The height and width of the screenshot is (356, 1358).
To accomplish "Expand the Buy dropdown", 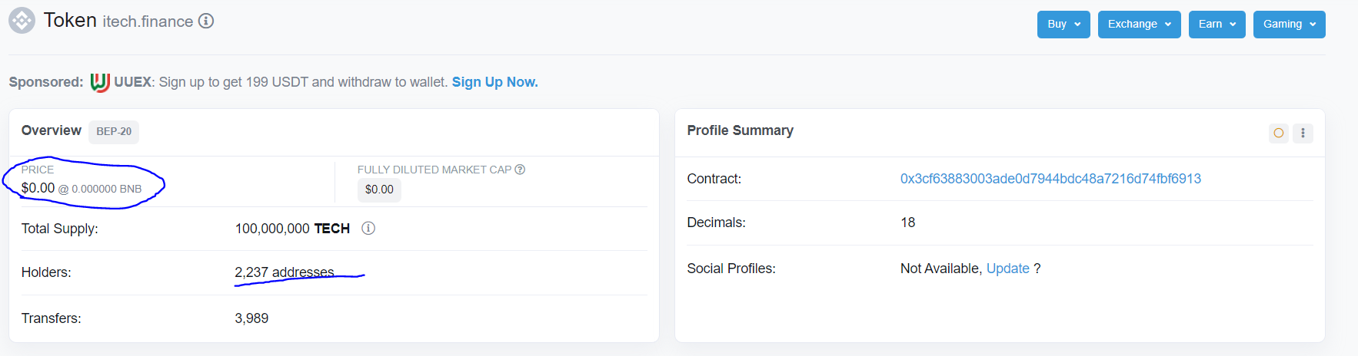I will (x=1063, y=25).
